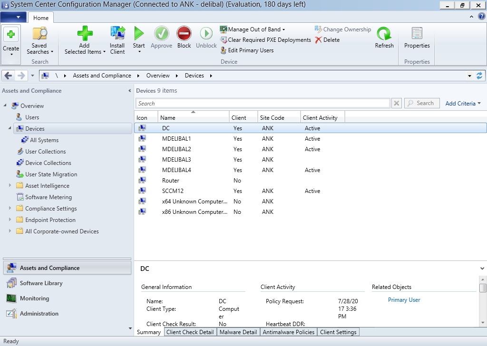Open the Software Library workspace
This screenshot has height=346, width=487.
[x=41, y=283]
